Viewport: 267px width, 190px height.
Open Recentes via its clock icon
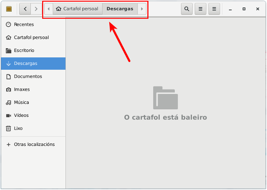(8, 25)
